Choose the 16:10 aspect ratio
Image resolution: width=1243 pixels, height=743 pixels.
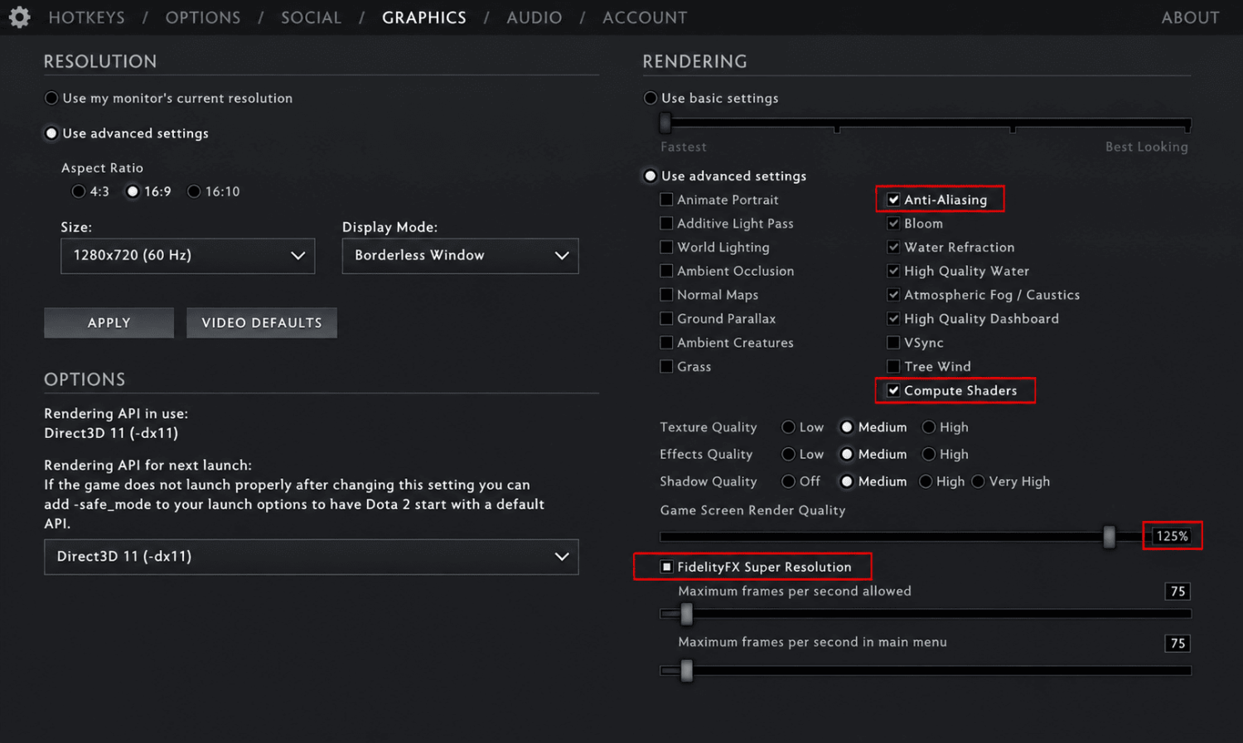194,191
